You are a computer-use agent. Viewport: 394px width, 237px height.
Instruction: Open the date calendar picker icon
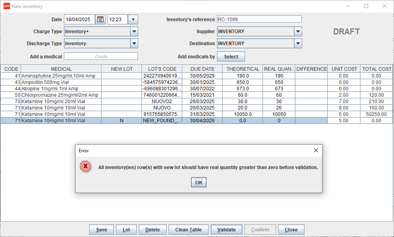100,19
